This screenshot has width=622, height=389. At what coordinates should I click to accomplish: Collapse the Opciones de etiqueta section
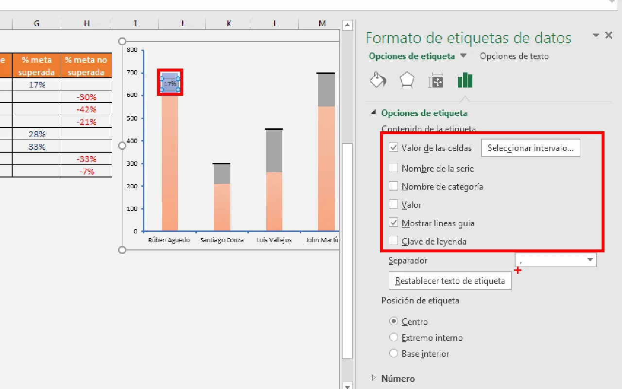tap(374, 113)
